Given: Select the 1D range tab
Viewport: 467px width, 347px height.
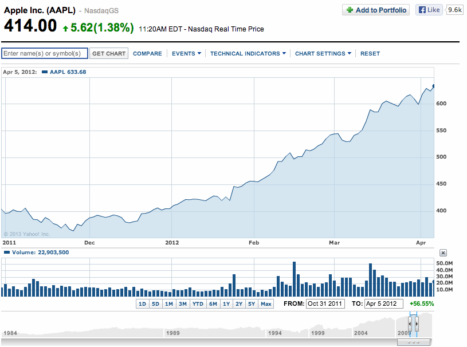Looking at the screenshot, I should [142, 304].
